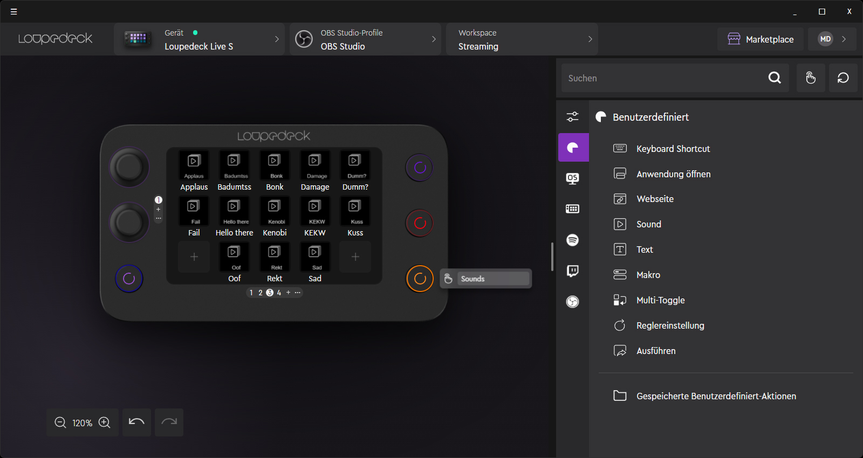Select the upper left dial knob
863x458 pixels.
pos(129,167)
